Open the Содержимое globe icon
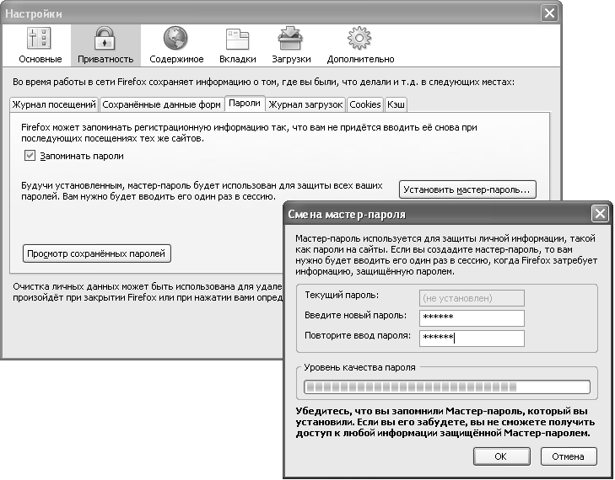Viewport: 615px width, 480px height. (x=175, y=40)
